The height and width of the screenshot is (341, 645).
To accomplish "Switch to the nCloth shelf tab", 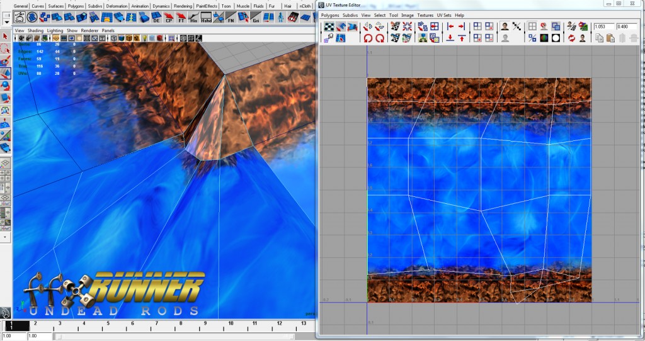I will [x=305, y=6].
